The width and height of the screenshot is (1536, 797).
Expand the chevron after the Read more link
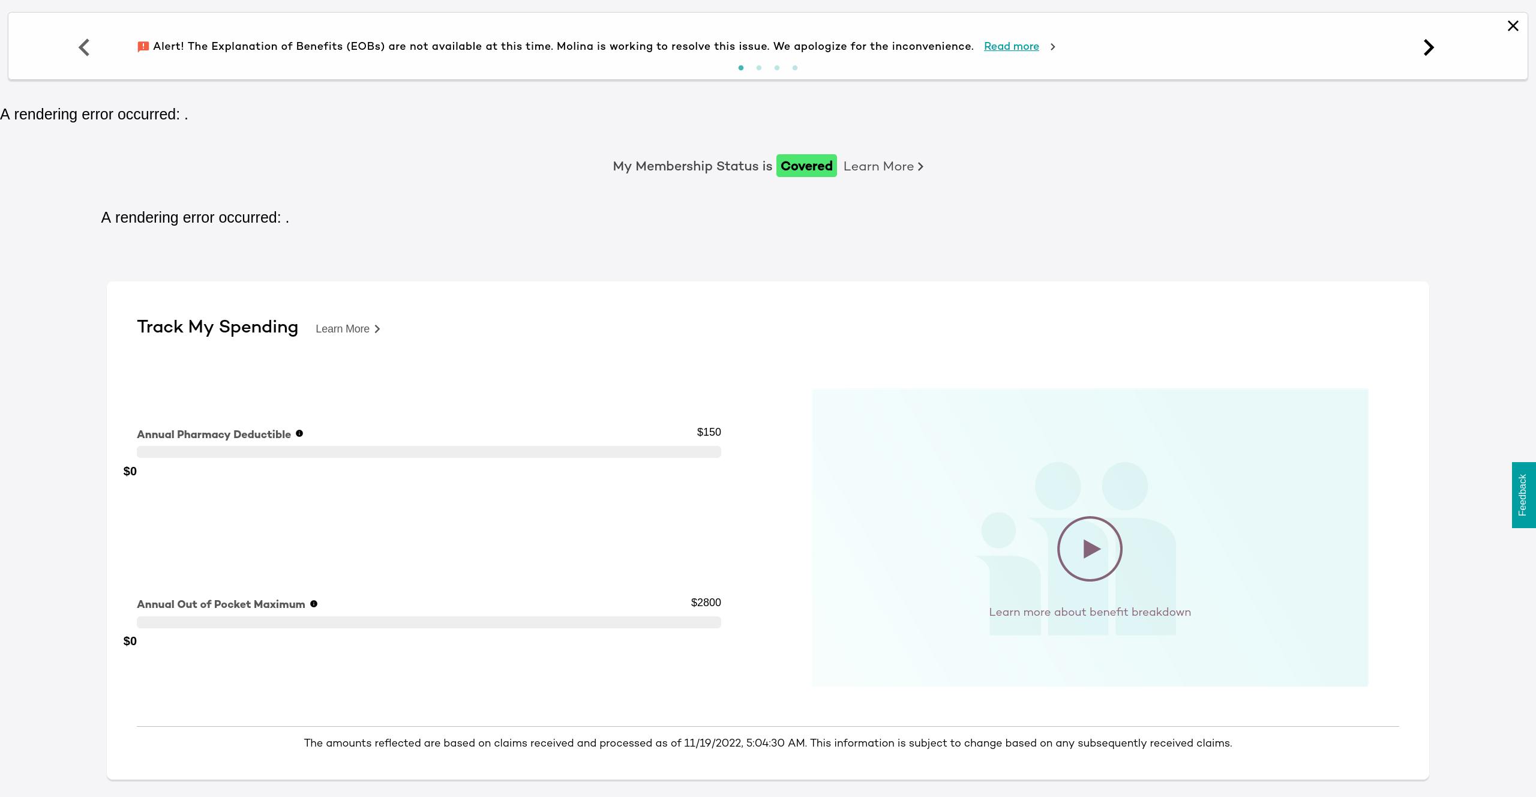tap(1053, 46)
